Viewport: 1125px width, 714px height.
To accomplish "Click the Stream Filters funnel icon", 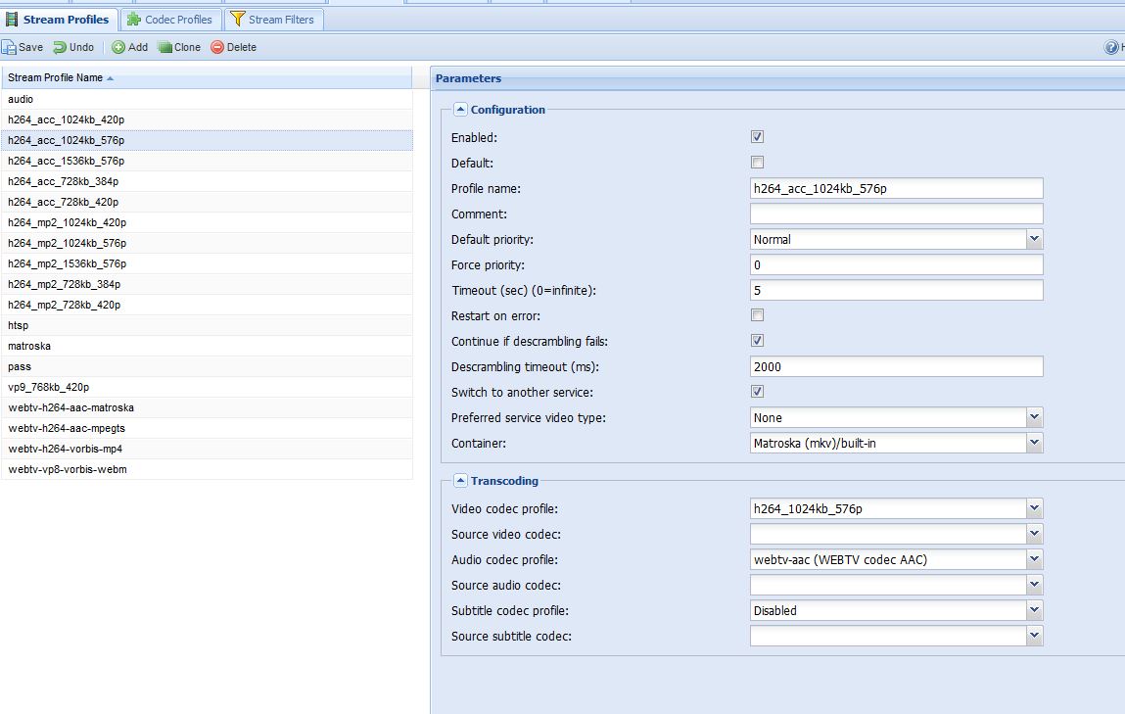I will pos(238,20).
